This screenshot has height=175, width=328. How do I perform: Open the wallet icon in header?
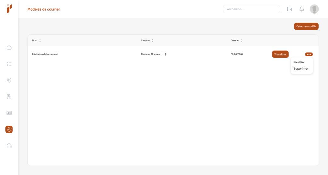pos(290,9)
